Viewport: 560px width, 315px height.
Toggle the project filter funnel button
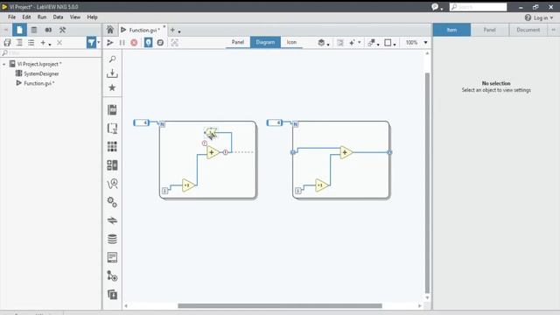click(91, 43)
